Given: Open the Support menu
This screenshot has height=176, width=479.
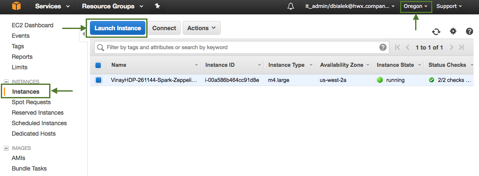Looking at the screenshot, I should [x=449, y=6].
